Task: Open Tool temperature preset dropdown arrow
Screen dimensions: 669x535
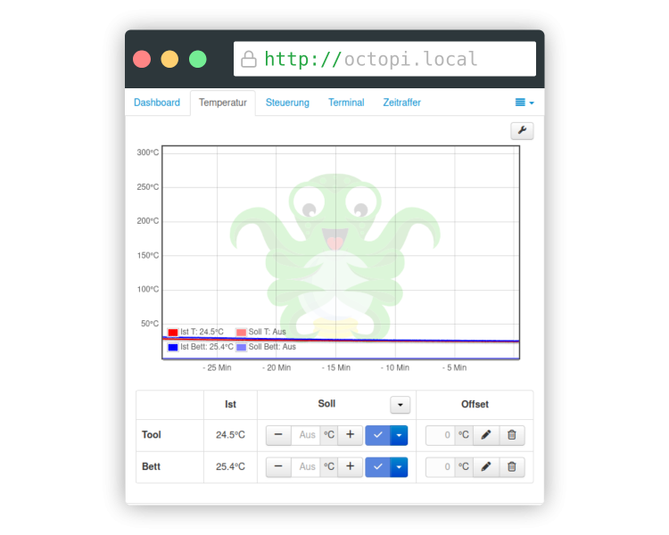Action: [400, 435]
